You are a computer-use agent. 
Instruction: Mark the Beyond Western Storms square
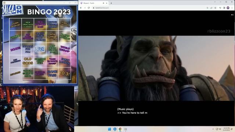[x=52, y=25]
